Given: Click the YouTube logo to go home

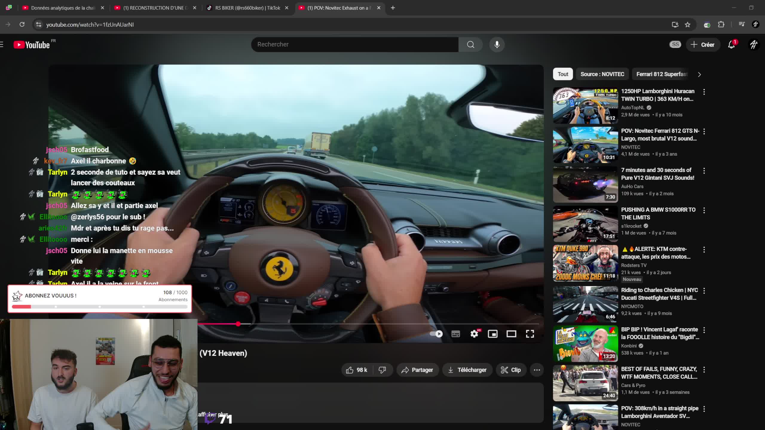Looking at the screenshot, I should 32,45.
